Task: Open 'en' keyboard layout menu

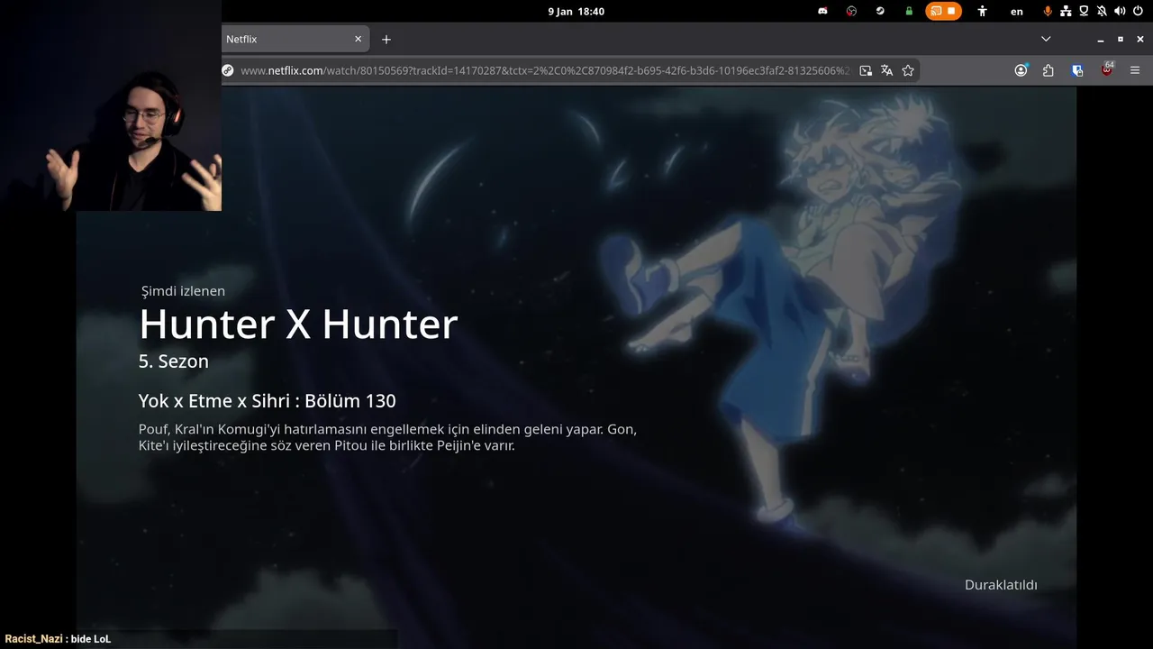Action: (1017, 12)
